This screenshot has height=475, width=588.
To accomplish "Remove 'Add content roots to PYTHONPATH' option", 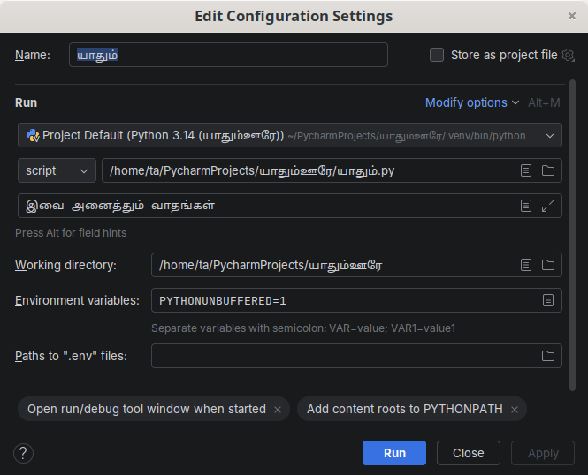I will [x=515, y=410].
